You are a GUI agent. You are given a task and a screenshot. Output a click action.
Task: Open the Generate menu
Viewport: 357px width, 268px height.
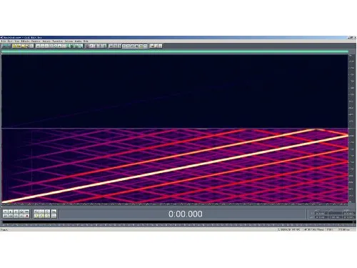point(36,41)
